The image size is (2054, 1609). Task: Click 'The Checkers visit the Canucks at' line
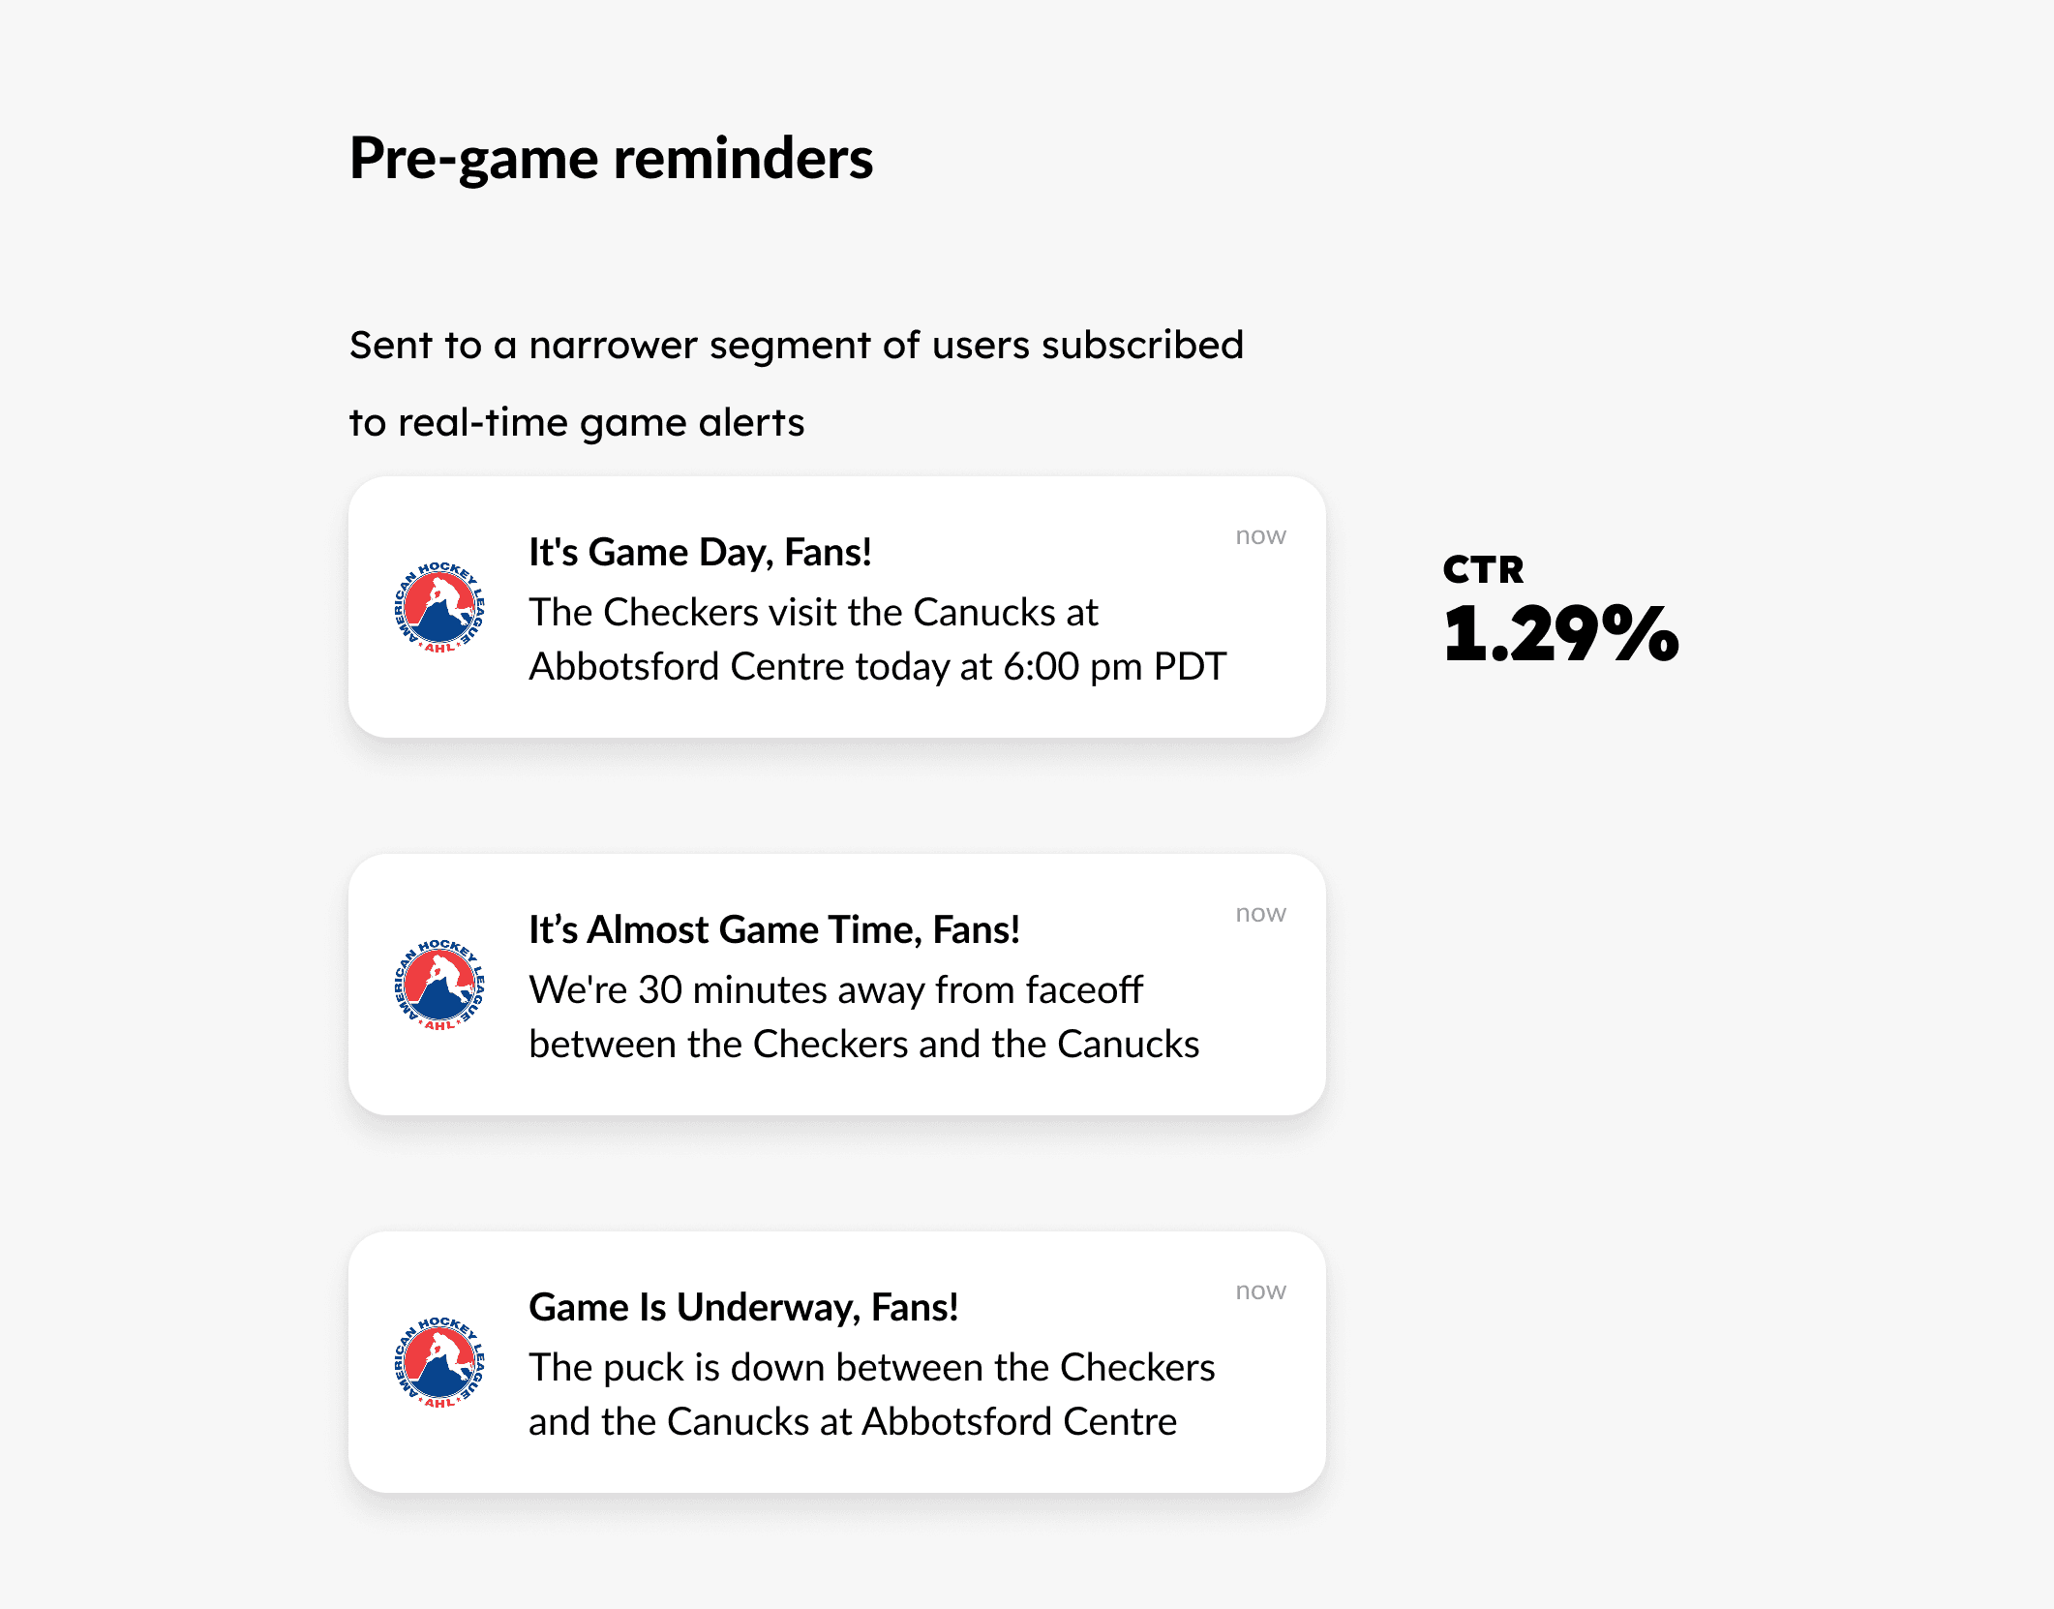pos(813,612)
